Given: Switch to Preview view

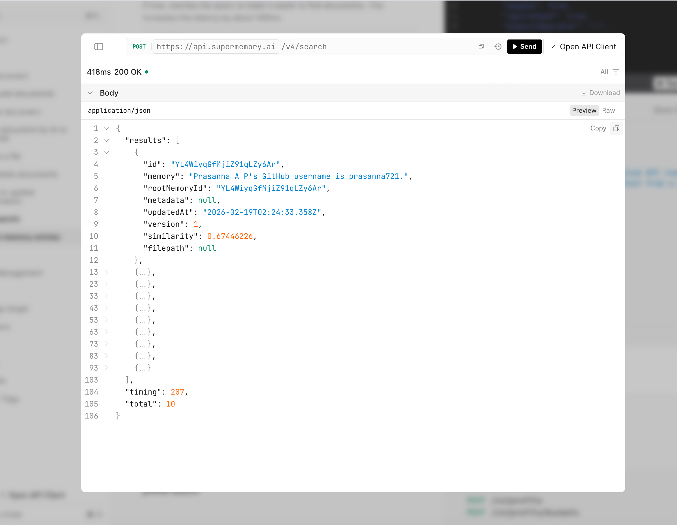Looking at the screenshot, I should click(584, 111).
